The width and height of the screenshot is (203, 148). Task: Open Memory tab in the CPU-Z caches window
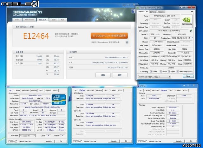(99, 90)
